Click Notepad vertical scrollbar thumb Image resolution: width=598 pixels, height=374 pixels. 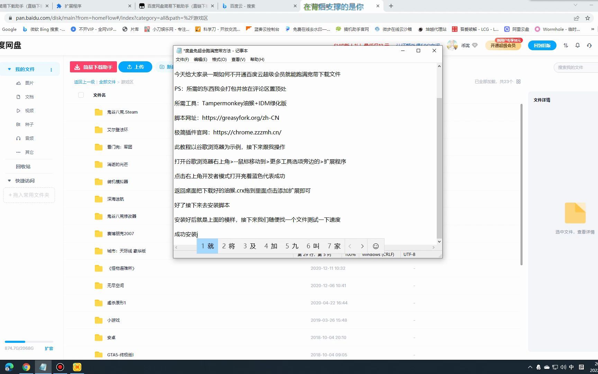coord(439,168)
